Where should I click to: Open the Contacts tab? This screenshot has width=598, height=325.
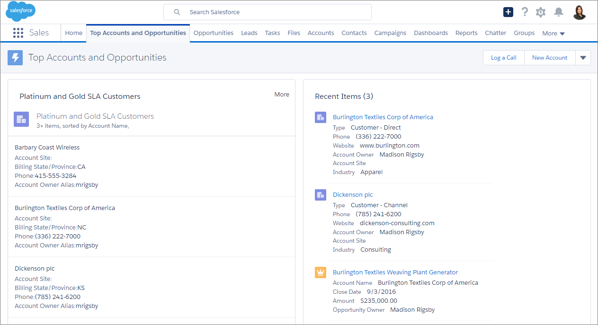pyautogui.click(x=354, y=33)
